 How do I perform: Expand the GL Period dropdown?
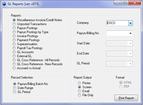point(130,64)
